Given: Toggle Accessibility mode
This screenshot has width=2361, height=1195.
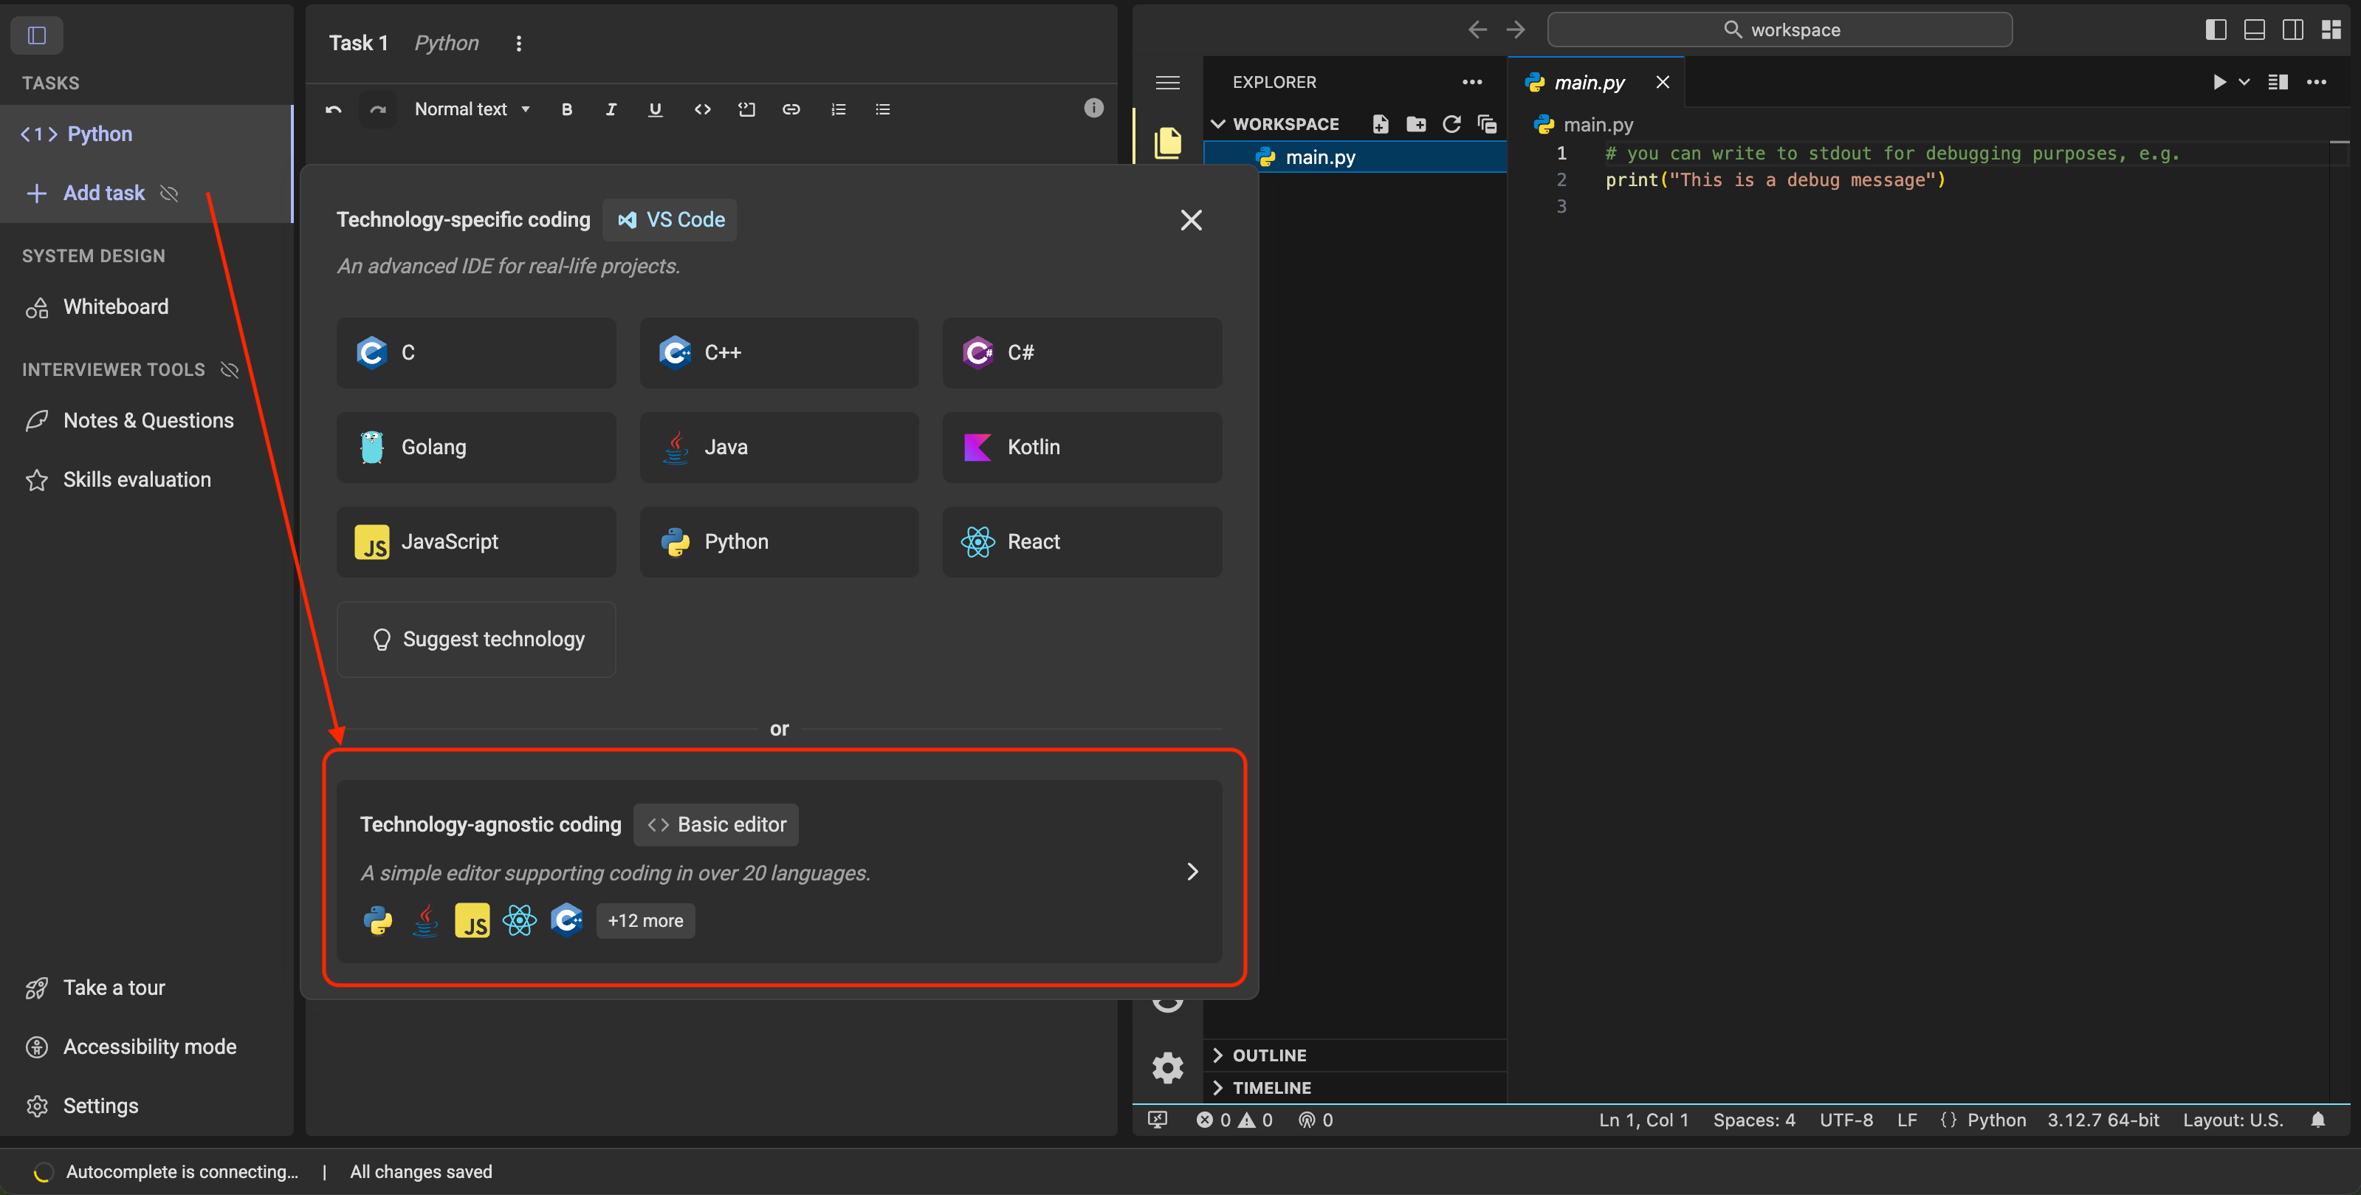Looking at the screenshot, I should pos(132,1047).
